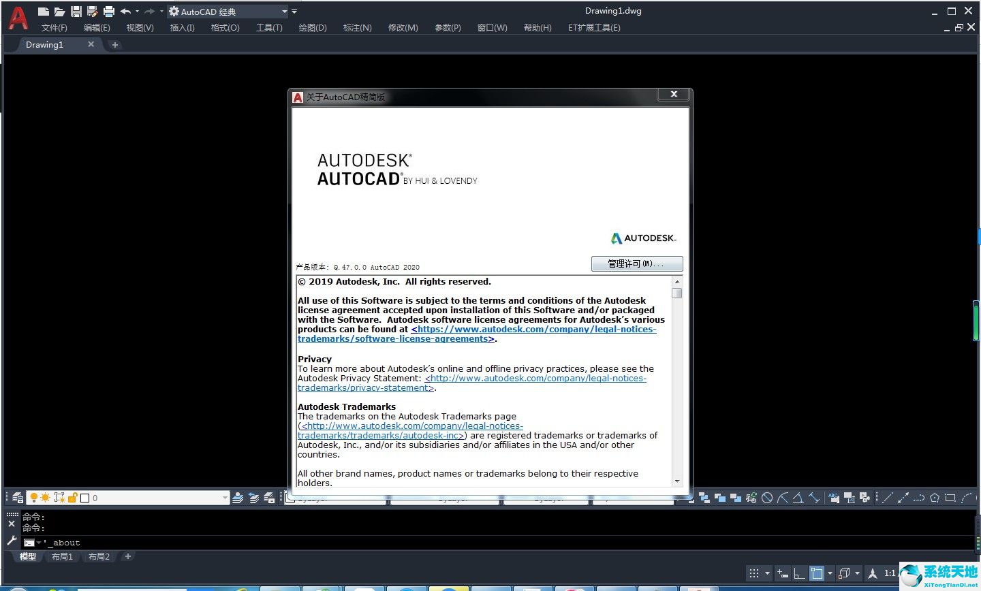Screen dimensions: 981x591
Task: Click the Polygon draw tool icon
Action: click(x=935, y=498)
